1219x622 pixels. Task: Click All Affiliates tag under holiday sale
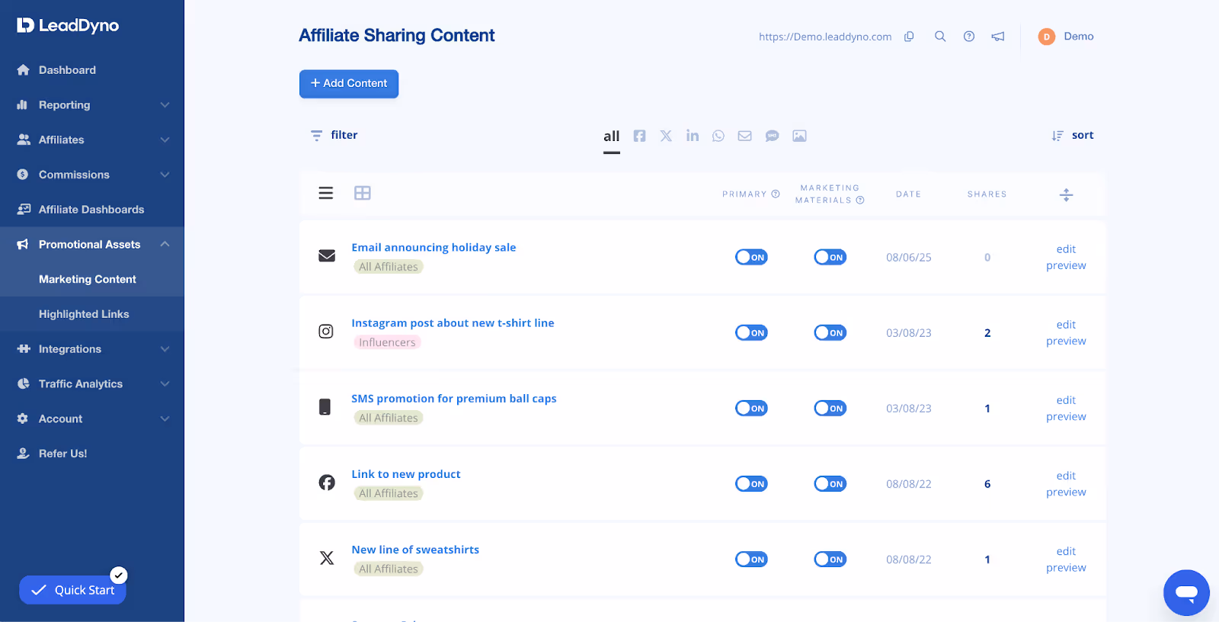[389, 267]
